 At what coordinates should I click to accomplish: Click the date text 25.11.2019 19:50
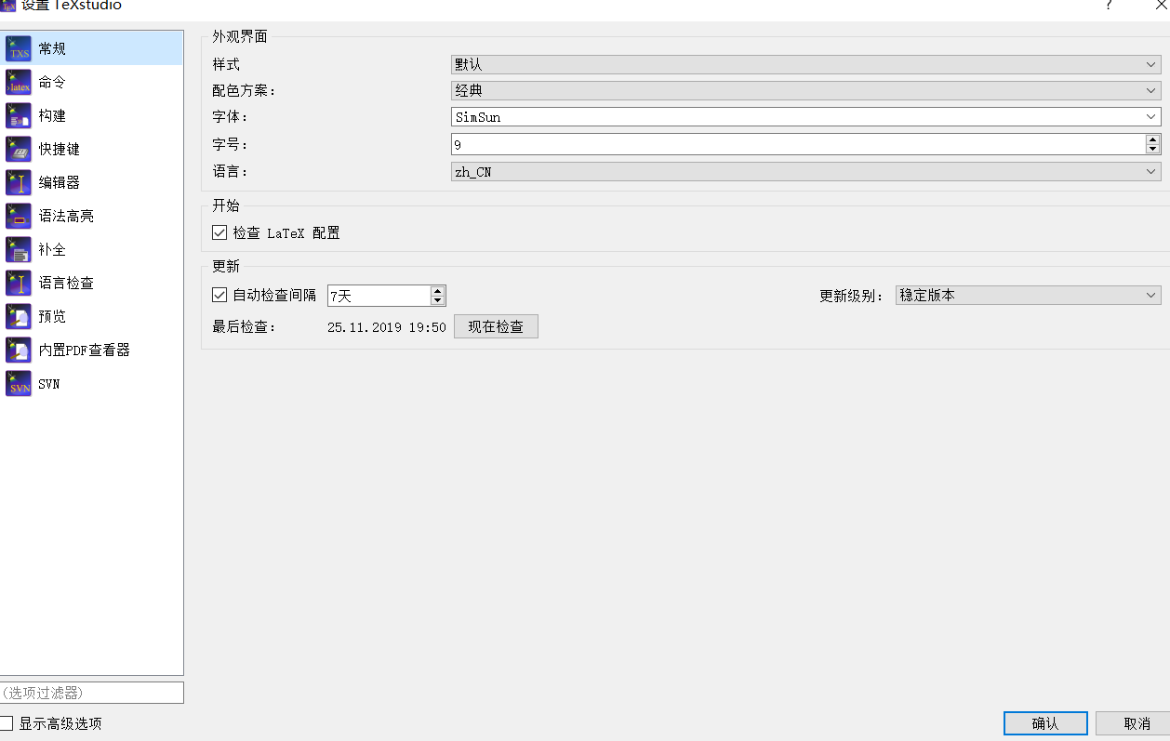click(387, 327)
